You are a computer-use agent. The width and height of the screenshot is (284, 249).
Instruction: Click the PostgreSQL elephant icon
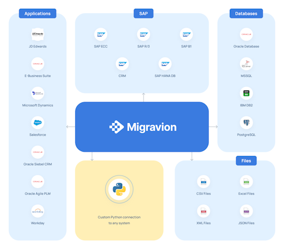246,123
